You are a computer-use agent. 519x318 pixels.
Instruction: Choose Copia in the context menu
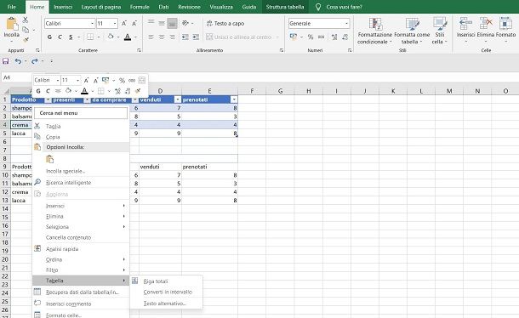(x=53, y=137)
